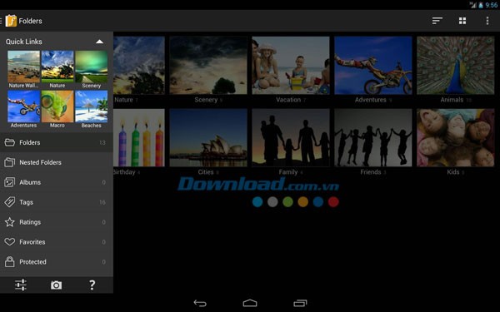Tap the Android home button

pyautogui.click(x=250, y=303)
